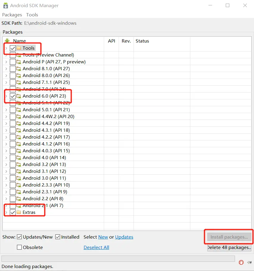The image size is (254, 271).
Task: Click the SDK path E:\android-sdk-windows text
Action: click(x=50, y=23)
